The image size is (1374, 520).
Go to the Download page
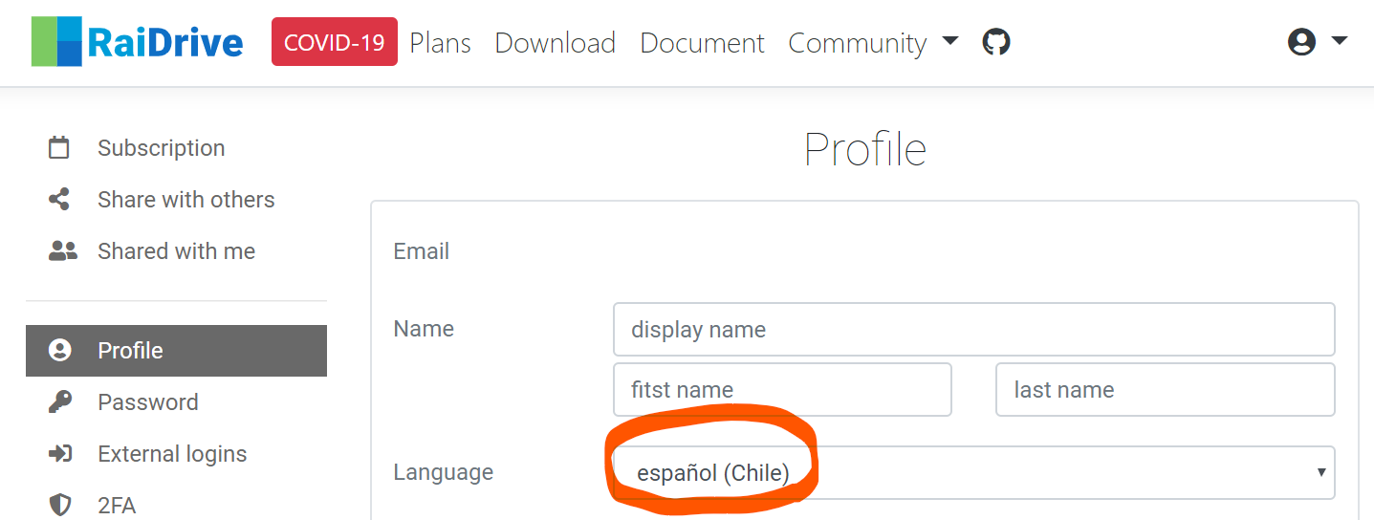click(x=555, y=43)
